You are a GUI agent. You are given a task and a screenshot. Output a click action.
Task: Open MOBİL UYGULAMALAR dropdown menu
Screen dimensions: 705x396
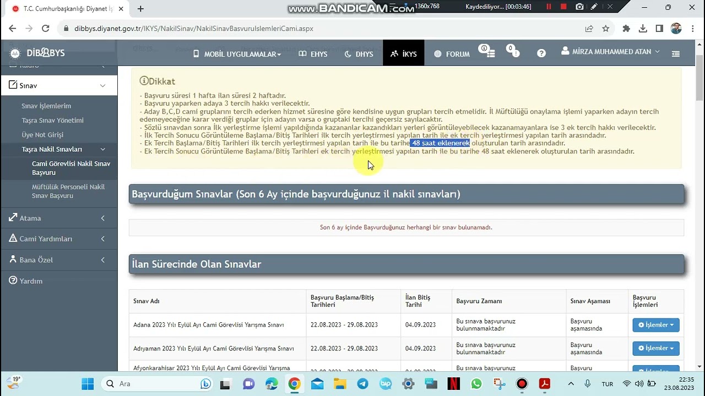(237, 54)
